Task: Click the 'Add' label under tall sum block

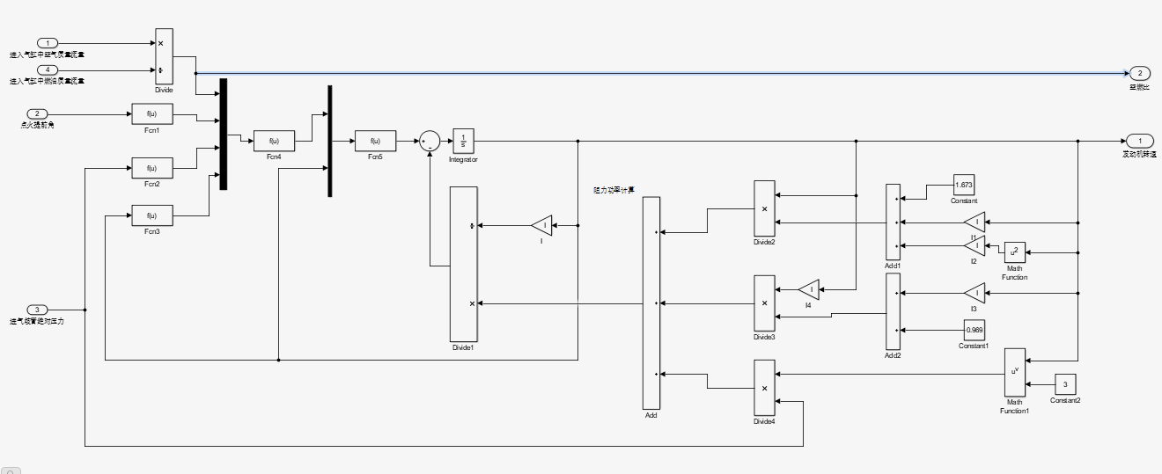Action: click(x=651, y=415)
